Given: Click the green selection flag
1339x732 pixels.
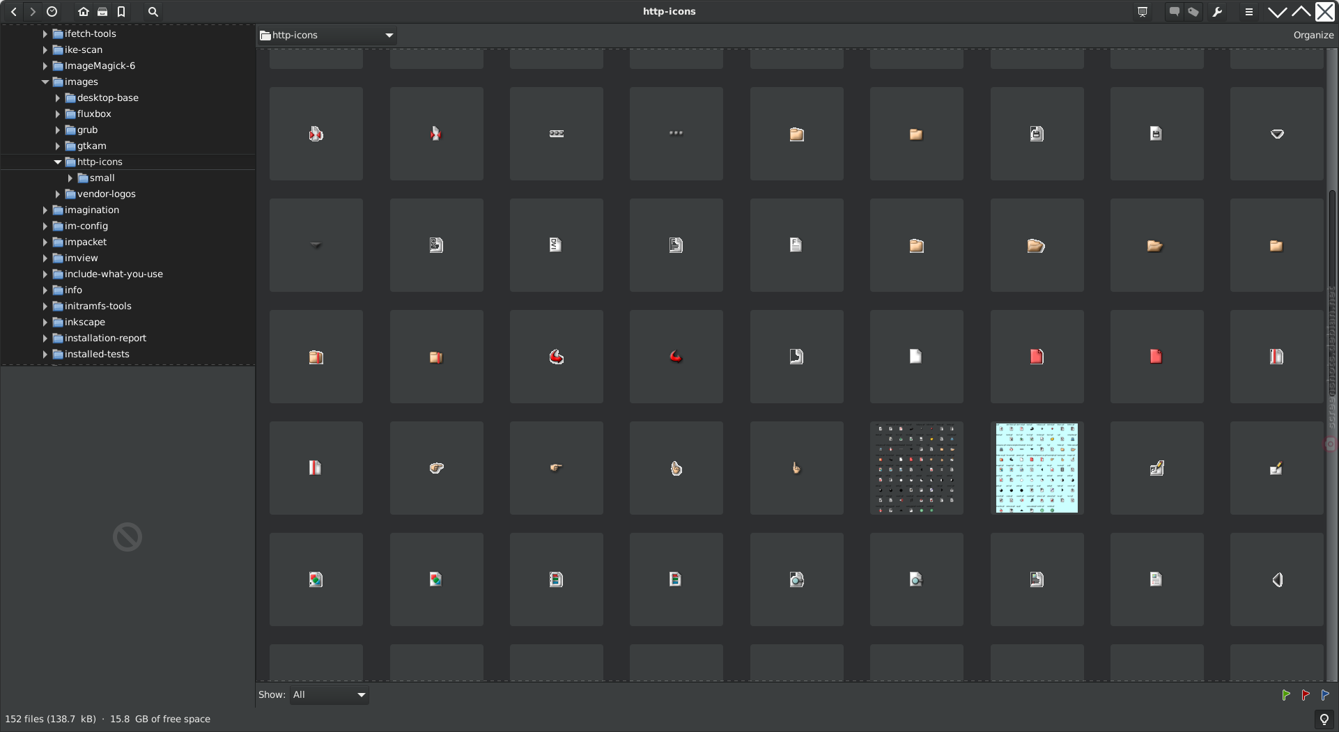Looking at the screenshot, I should (1286, 694).
